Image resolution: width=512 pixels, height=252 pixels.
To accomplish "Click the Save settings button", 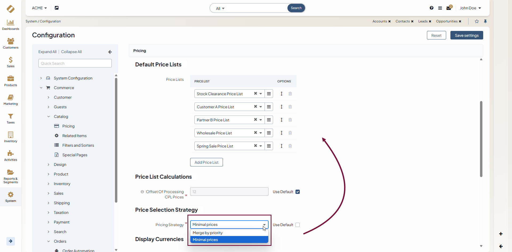I will (x=467, y=35).
